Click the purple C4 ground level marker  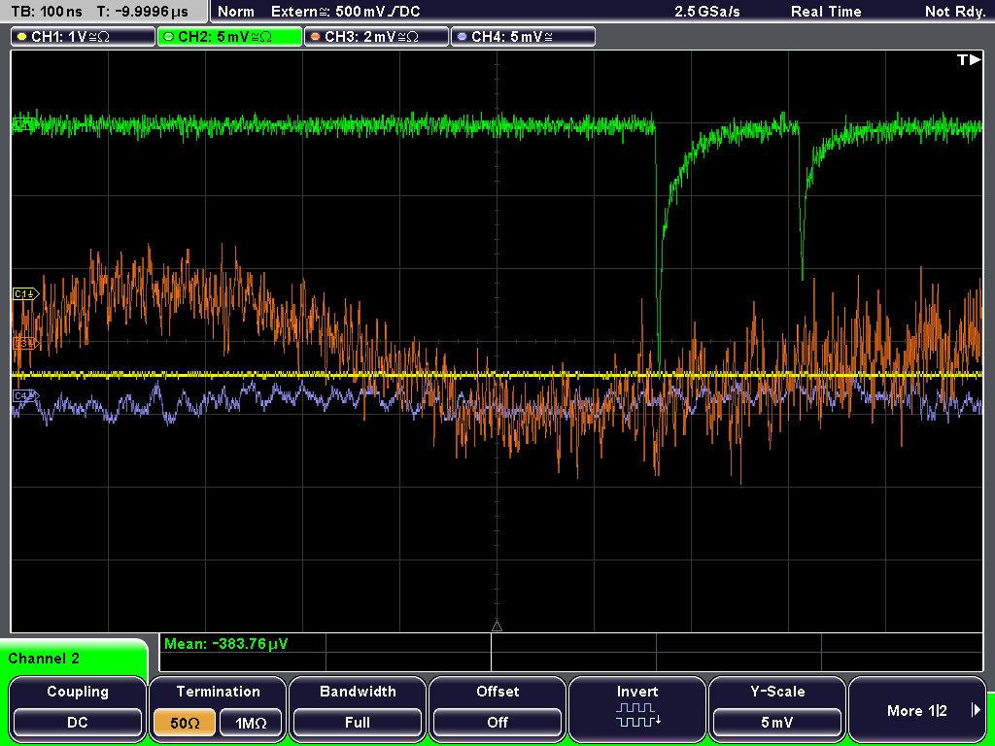click(25, 396)
